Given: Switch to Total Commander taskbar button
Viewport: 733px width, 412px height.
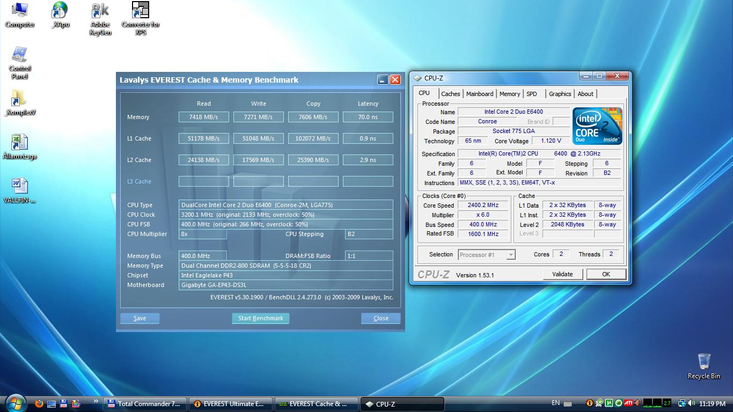Looking at the screenshot, I should [x=145, y=404].
